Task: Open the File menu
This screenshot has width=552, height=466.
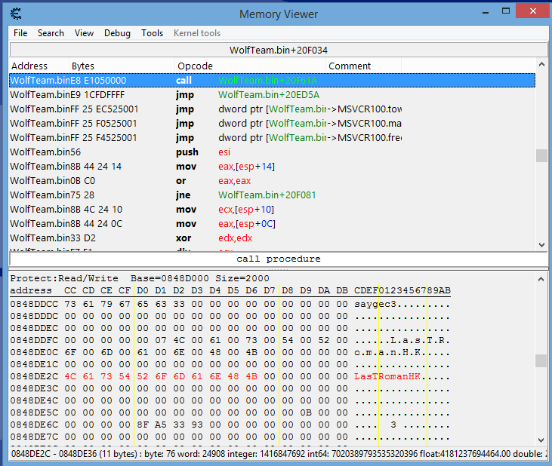Action: tap(20, 33)
